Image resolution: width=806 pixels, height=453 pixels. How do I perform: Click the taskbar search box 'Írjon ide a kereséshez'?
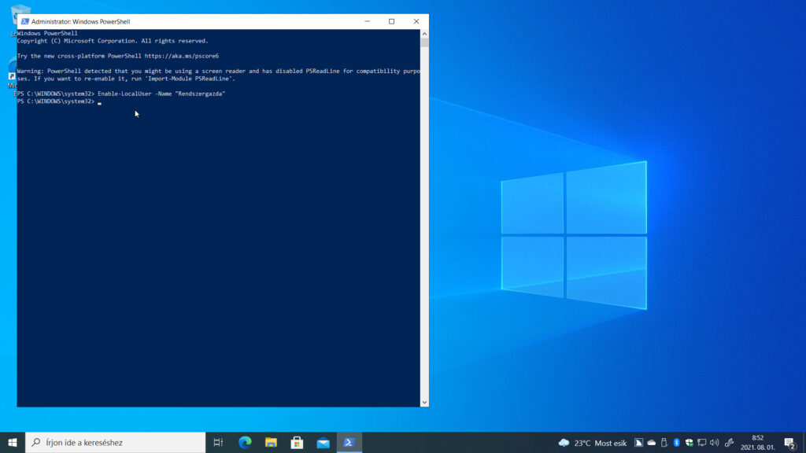(115, 442)
